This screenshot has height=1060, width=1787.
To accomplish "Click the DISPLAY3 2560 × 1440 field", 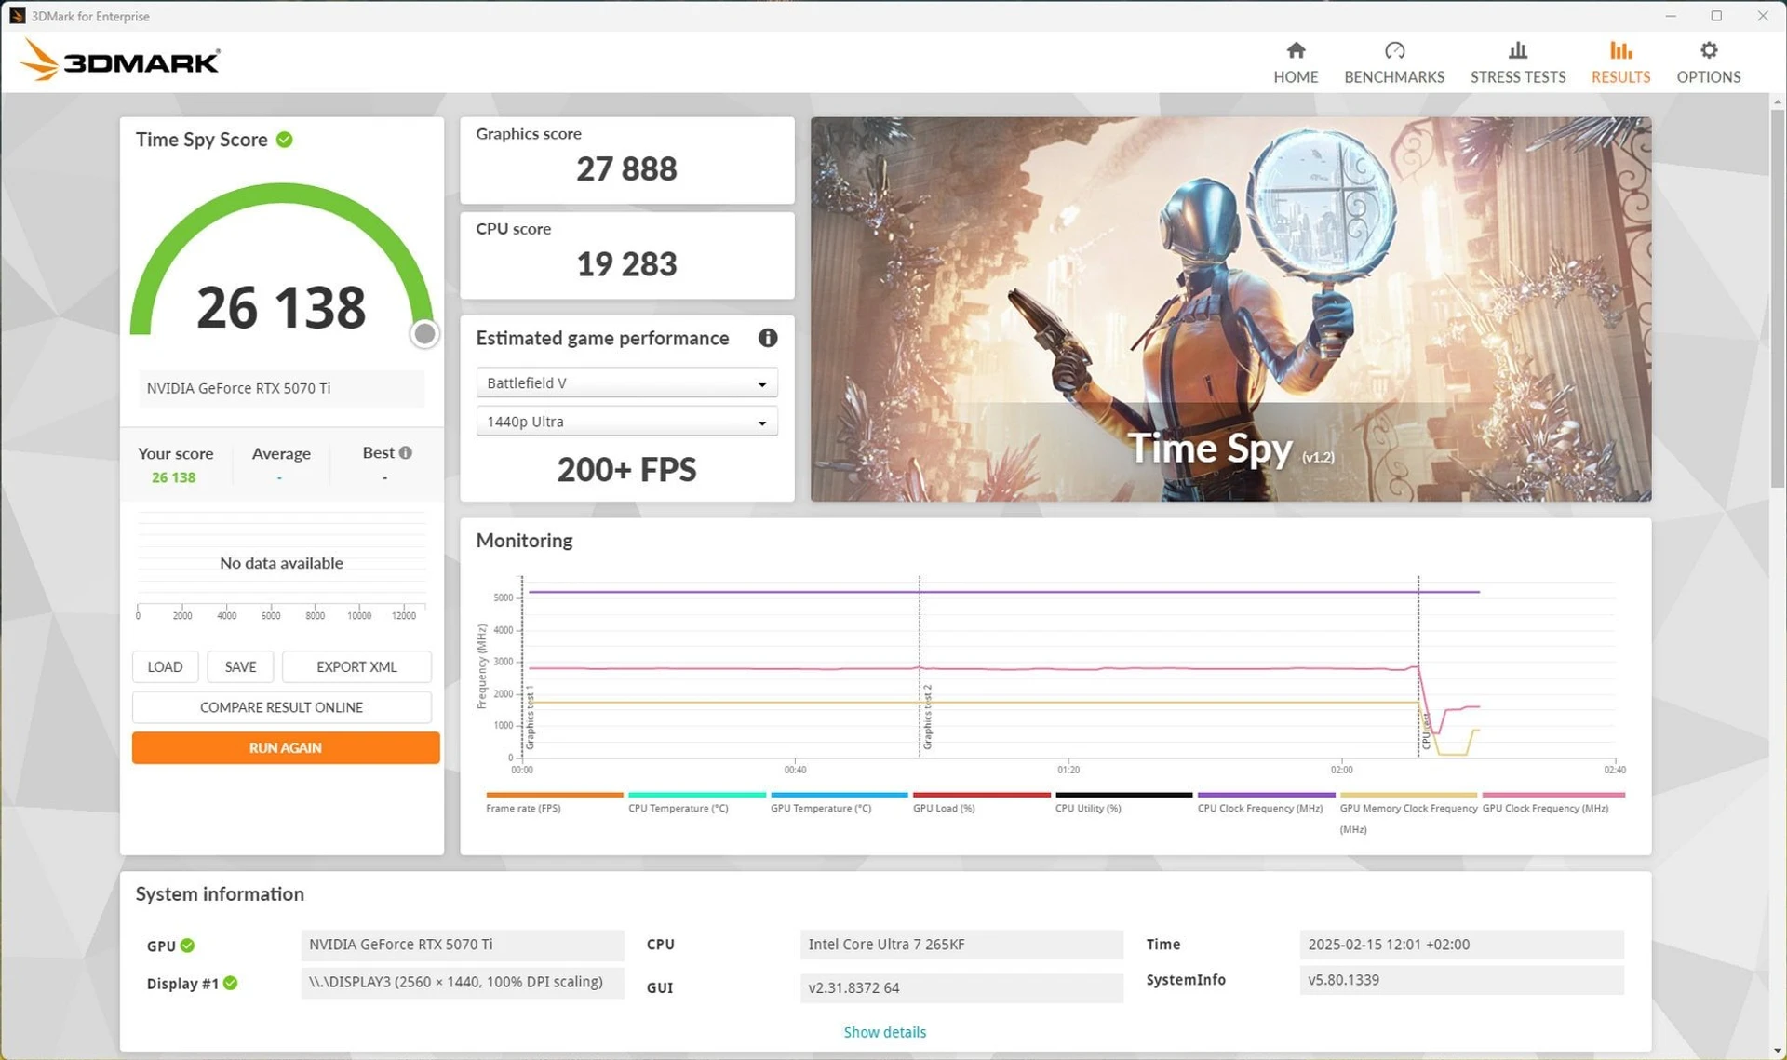I will point(462,982).
